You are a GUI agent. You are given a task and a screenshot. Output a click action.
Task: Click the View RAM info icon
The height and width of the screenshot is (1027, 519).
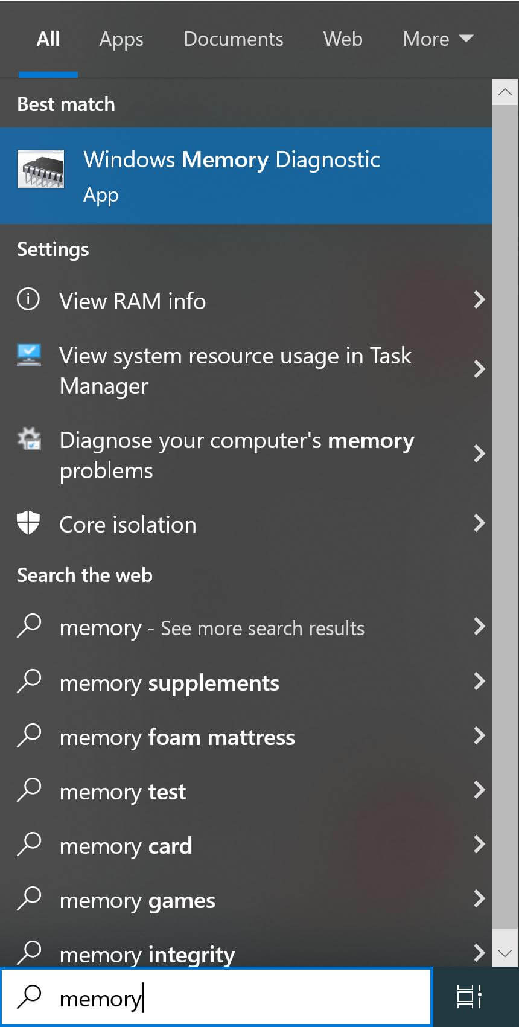coord(28,299)
